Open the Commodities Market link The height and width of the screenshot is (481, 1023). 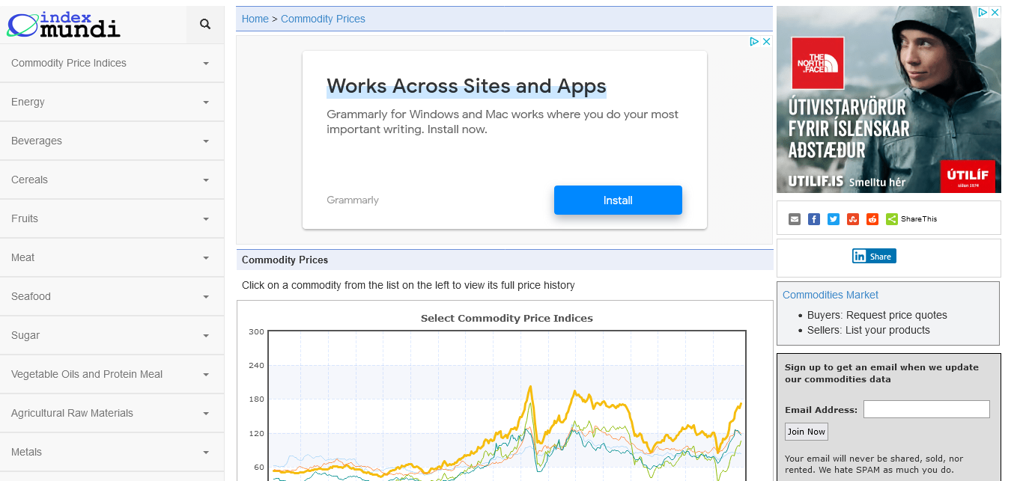(x=830, y=295)
